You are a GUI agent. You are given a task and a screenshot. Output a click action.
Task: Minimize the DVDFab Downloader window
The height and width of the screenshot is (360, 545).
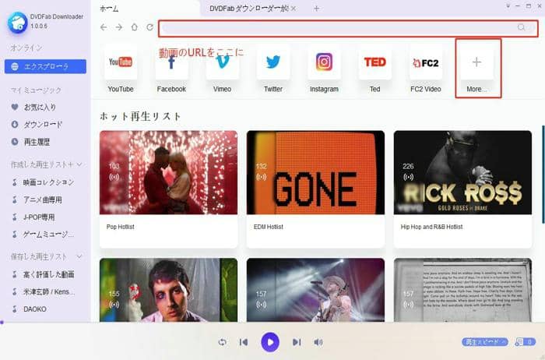518,6
